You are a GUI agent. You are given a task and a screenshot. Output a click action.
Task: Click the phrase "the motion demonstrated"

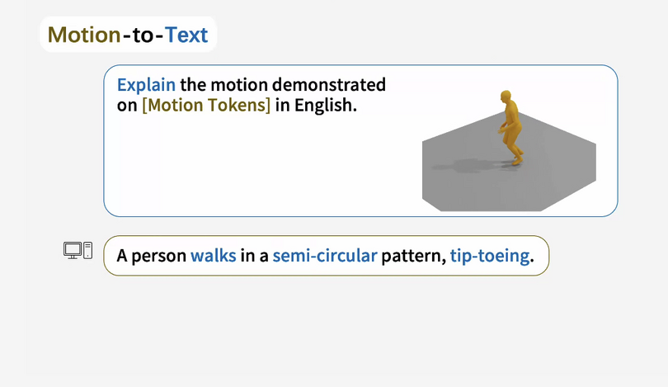[x=283, y=85]
